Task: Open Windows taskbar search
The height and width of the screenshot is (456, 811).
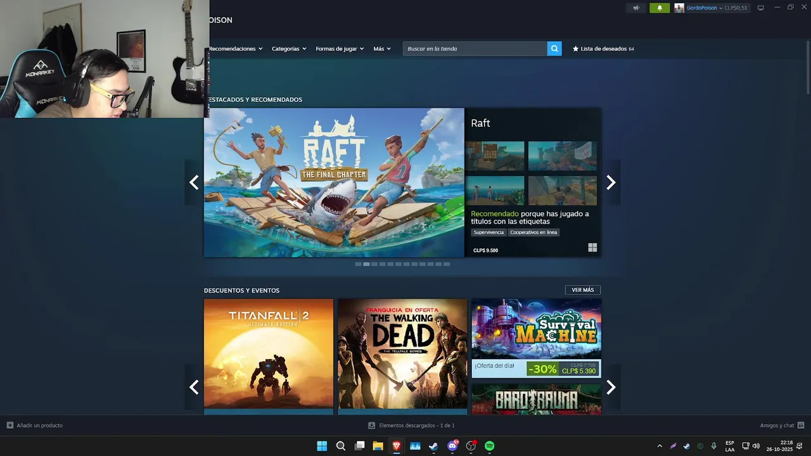Action: pyautogui.click(x=341, y=446)
